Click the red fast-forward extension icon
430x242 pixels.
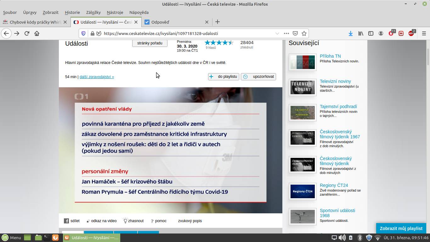coord(401,33)
